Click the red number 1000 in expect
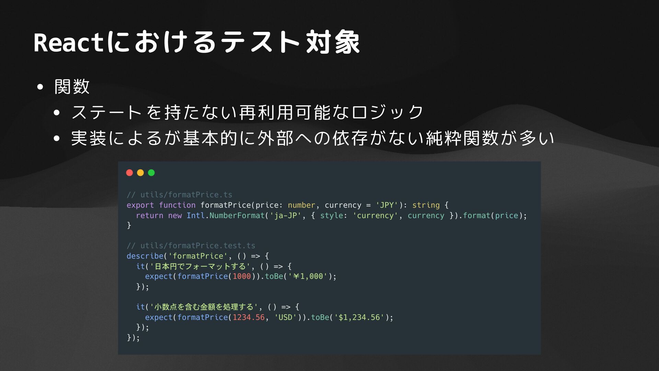This screenshot has height=371, width=659. 242,276
